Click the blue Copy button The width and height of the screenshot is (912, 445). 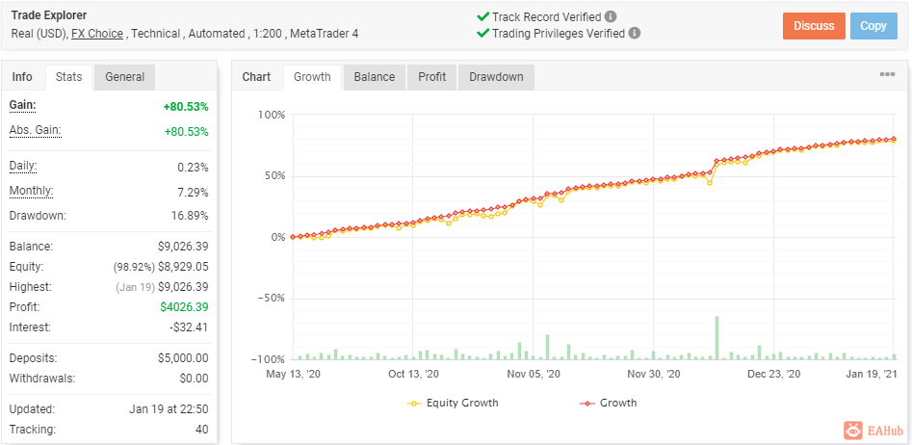tap(873, 26)
